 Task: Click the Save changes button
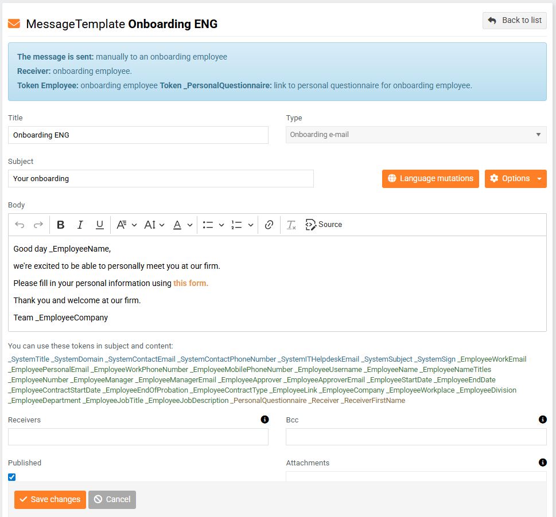click(x=50, y=499)
